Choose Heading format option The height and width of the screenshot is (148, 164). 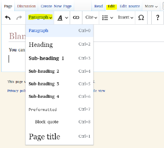[x=59, y=44]
